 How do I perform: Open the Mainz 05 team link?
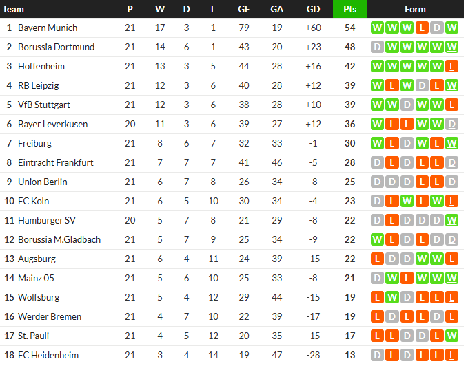(x=36, y=278)
